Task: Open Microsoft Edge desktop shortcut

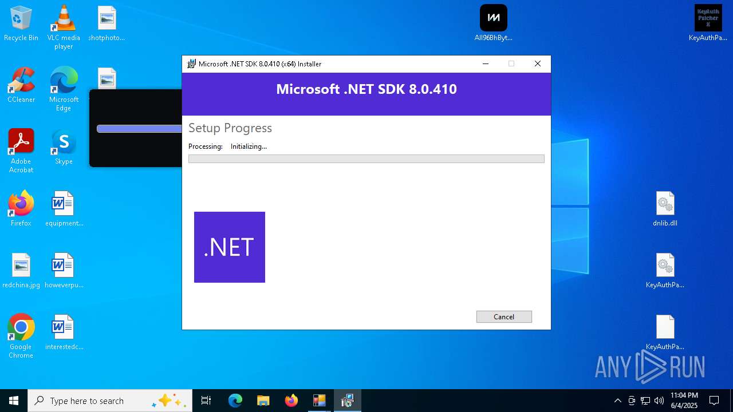Action: 64,89
